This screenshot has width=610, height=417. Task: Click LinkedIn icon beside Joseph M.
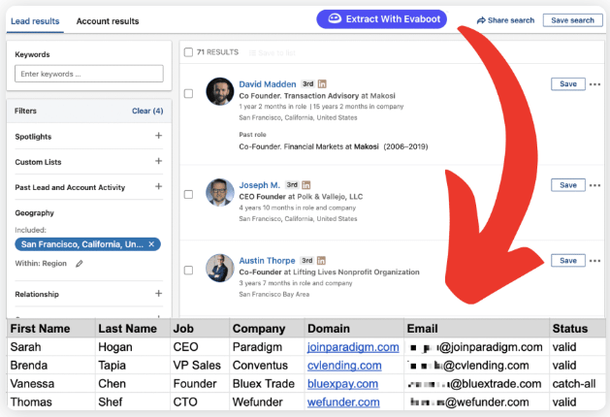pyautogui.click(x=306, y=185)
